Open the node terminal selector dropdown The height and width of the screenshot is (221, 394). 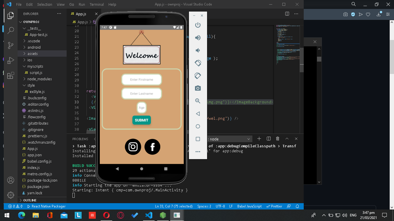(x=229, y=139)
